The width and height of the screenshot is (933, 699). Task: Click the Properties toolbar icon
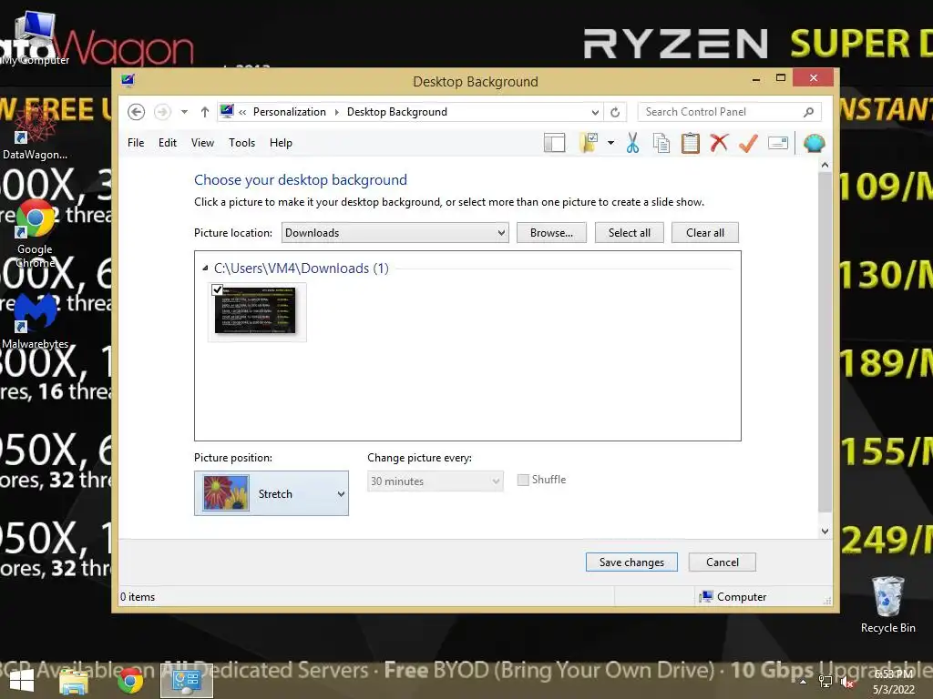coord(778,143)
